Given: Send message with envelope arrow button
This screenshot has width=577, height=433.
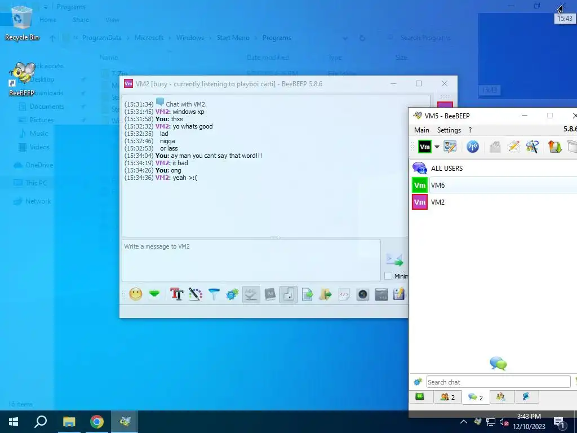Looking at the screenshot, I should 394,259.
